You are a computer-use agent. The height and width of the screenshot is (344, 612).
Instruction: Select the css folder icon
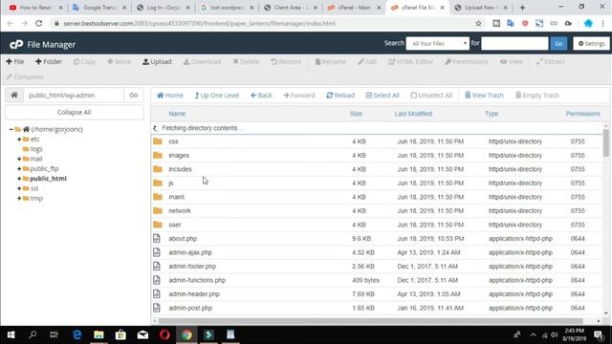[158, 141]
